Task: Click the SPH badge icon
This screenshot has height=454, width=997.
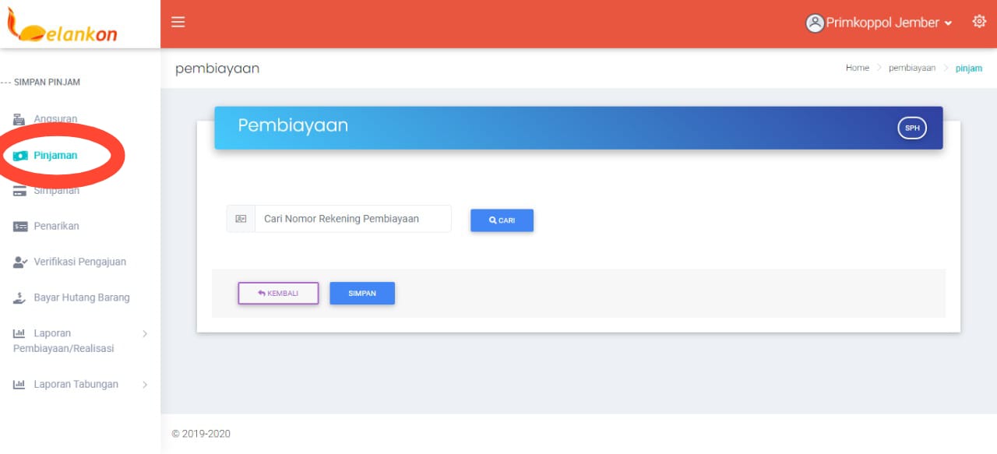Action: pos(912,128)
